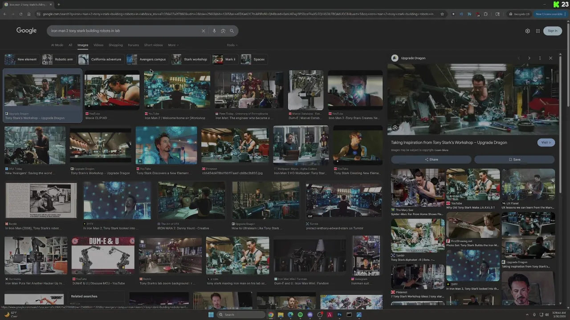Expand the More search filters dropdown
Screen dimensions: 570x320
coord(173,45)
